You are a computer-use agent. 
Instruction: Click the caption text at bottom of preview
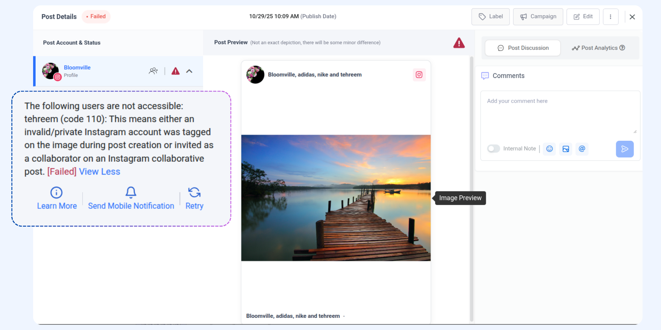tap(293, 316)
